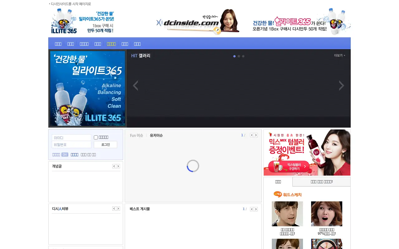Open the ILLITE 365 top-left header banner
The width and height of the screenshot is (399, 249).
[83, 21]
